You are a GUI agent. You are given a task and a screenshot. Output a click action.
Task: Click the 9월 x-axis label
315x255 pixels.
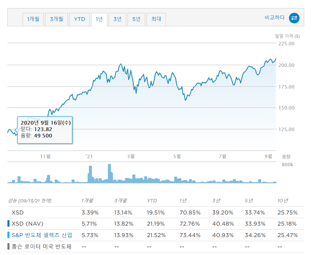click(268, 156)
